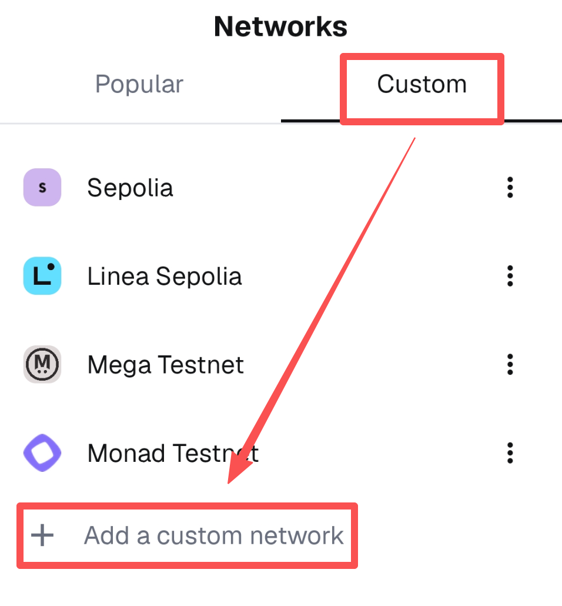Image resolution: width=562 pixels, height=606 pixels.
Task: Select the Linea Sepolia network name
Action: coord(165,277)
